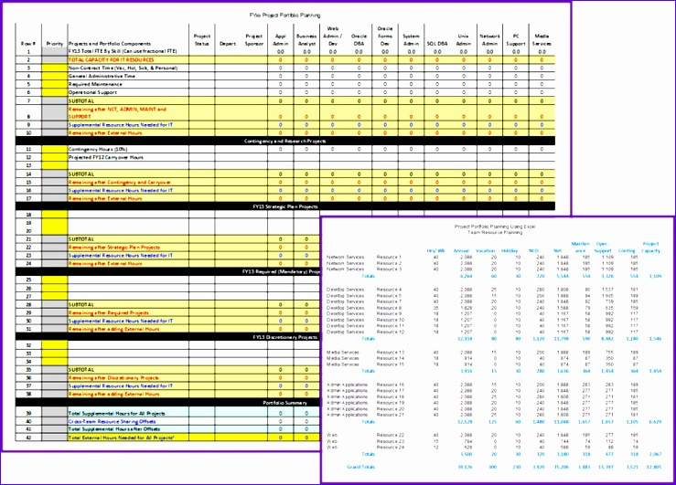
Task: Select "FY13 Total FTE By Skill" row label
Action: point(123,51)
